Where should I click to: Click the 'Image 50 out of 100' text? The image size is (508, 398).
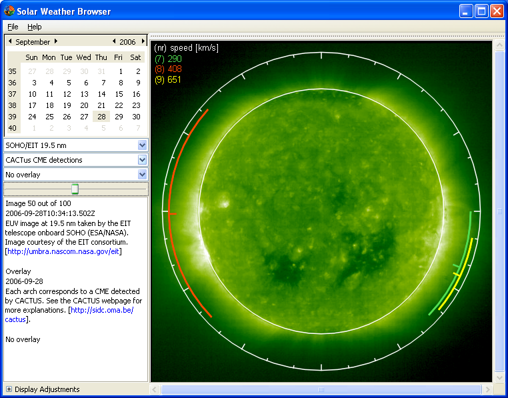click(x=38, y=203)
